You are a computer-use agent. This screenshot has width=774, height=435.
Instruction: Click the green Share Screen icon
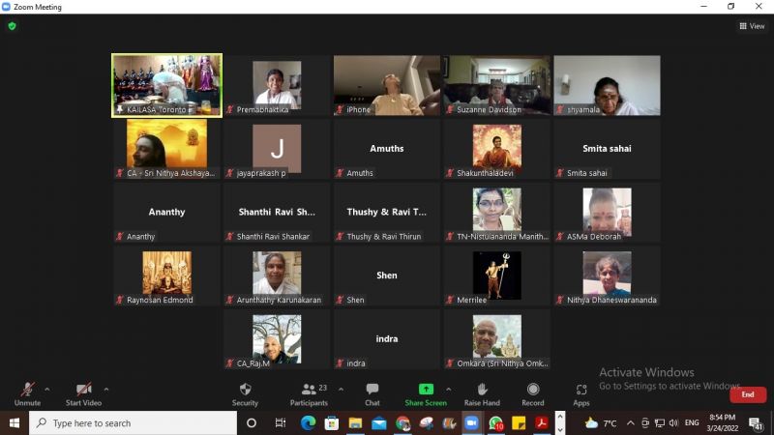[x=426, y=390]
